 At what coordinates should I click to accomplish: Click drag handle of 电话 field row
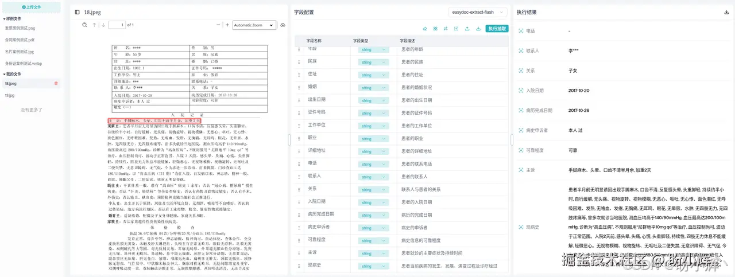(x=299, y=163)
